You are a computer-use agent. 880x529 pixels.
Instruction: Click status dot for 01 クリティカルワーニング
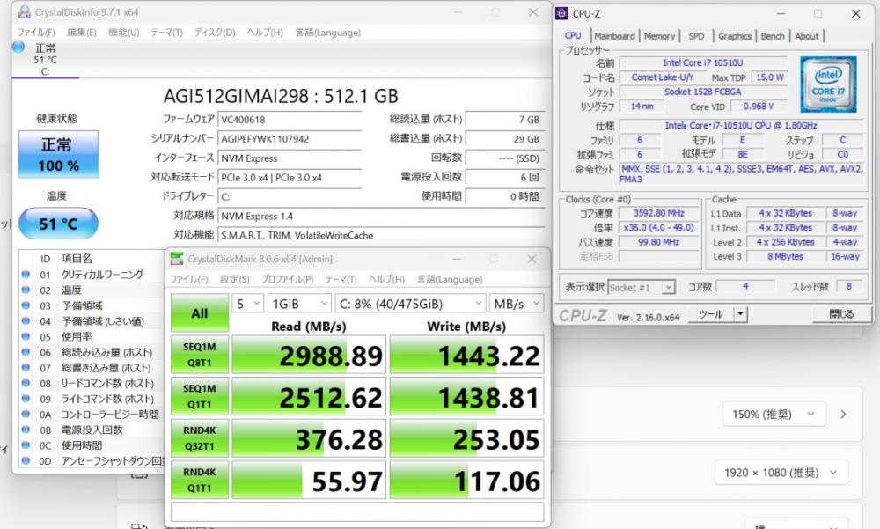pos(26,275)
